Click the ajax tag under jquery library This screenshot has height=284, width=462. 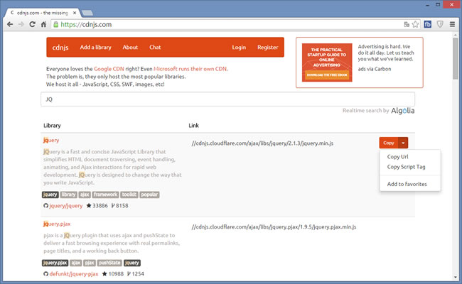point(85,195)
